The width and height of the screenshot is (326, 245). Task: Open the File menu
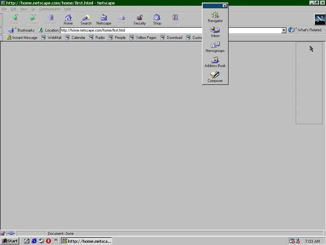4,9
